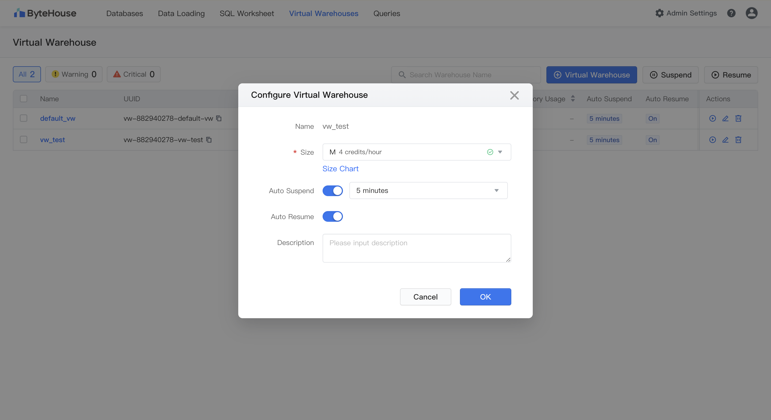Open the help question mark icon
771x420 pixels.
pyautogui.click(x=731, y=13)
